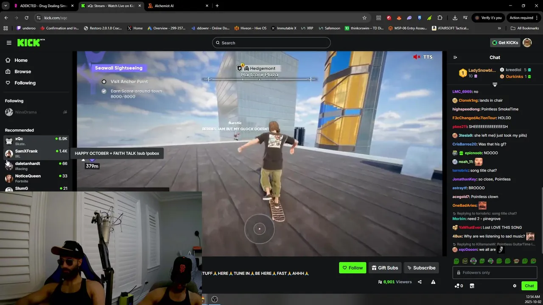The width and height of the screenshot is (543, 305).
Task: Click the Followers only chat input
Action: [x=495, y=272]
